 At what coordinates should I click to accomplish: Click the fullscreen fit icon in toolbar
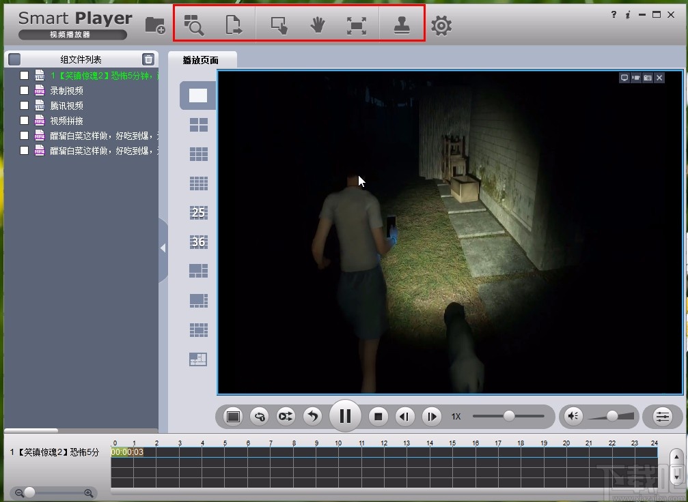pyautogui.click(x=356, y=26)
